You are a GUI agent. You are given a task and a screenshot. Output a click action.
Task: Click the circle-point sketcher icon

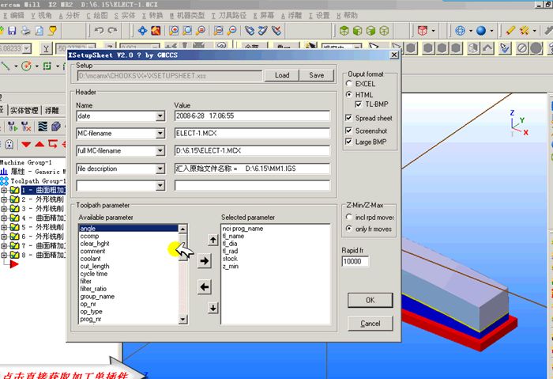(x=26, y=66)
